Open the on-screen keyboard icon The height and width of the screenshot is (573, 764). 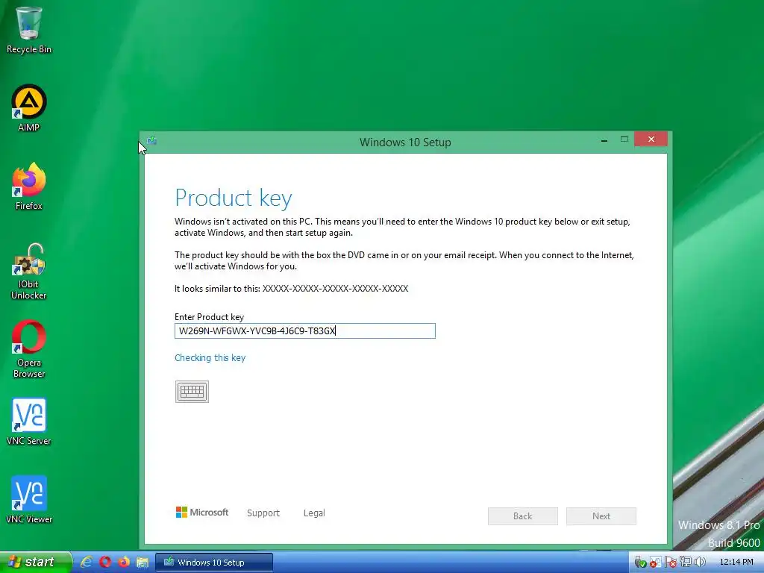[192, 391]
